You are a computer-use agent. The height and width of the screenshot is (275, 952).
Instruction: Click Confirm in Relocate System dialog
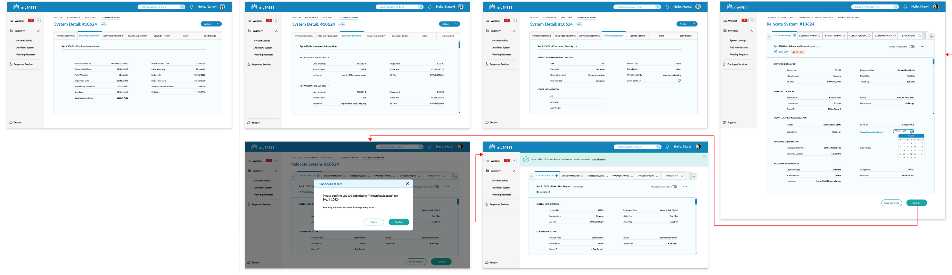(399, 222)
